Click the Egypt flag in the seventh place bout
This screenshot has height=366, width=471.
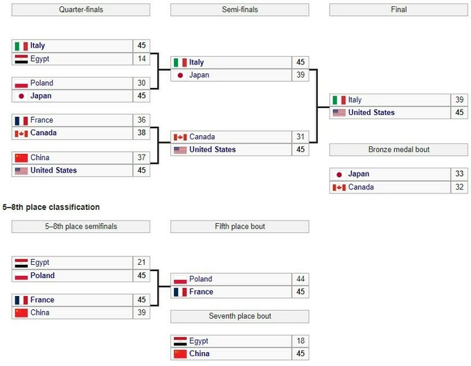coord(180,342)
